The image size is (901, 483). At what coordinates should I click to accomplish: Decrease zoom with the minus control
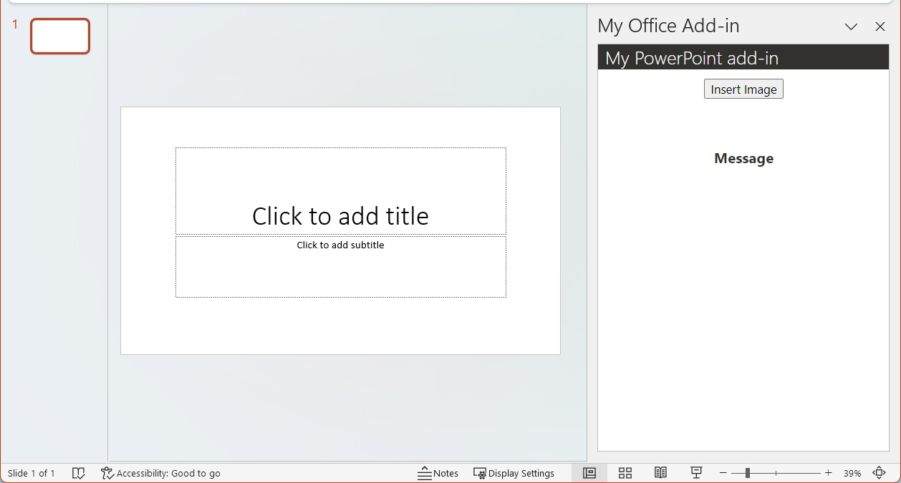click(x=723, y=473)
